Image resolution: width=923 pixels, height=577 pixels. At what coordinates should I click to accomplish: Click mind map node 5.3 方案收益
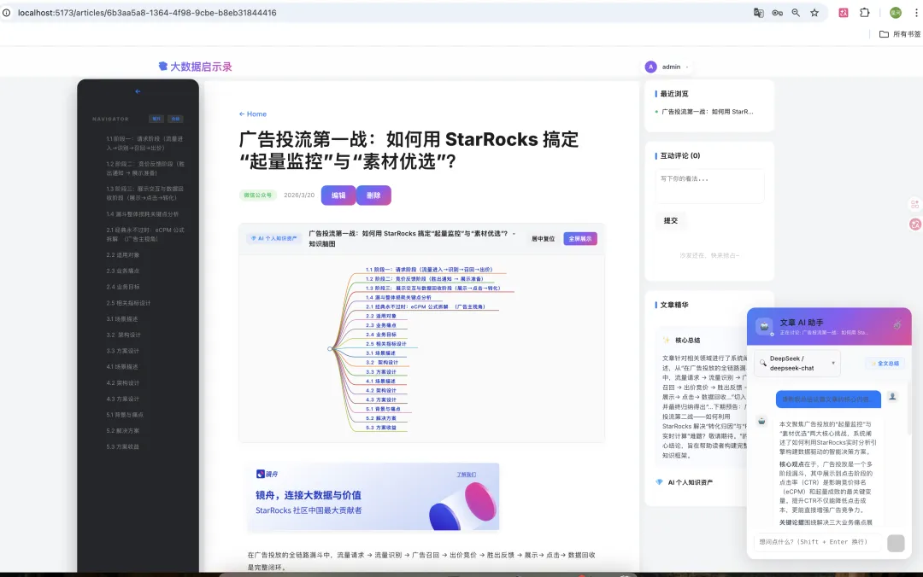(381, 428)
